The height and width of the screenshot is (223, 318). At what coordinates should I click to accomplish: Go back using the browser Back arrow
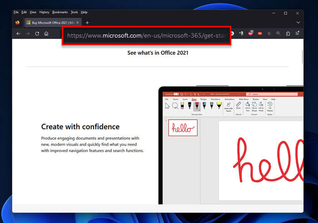(19, 34)
